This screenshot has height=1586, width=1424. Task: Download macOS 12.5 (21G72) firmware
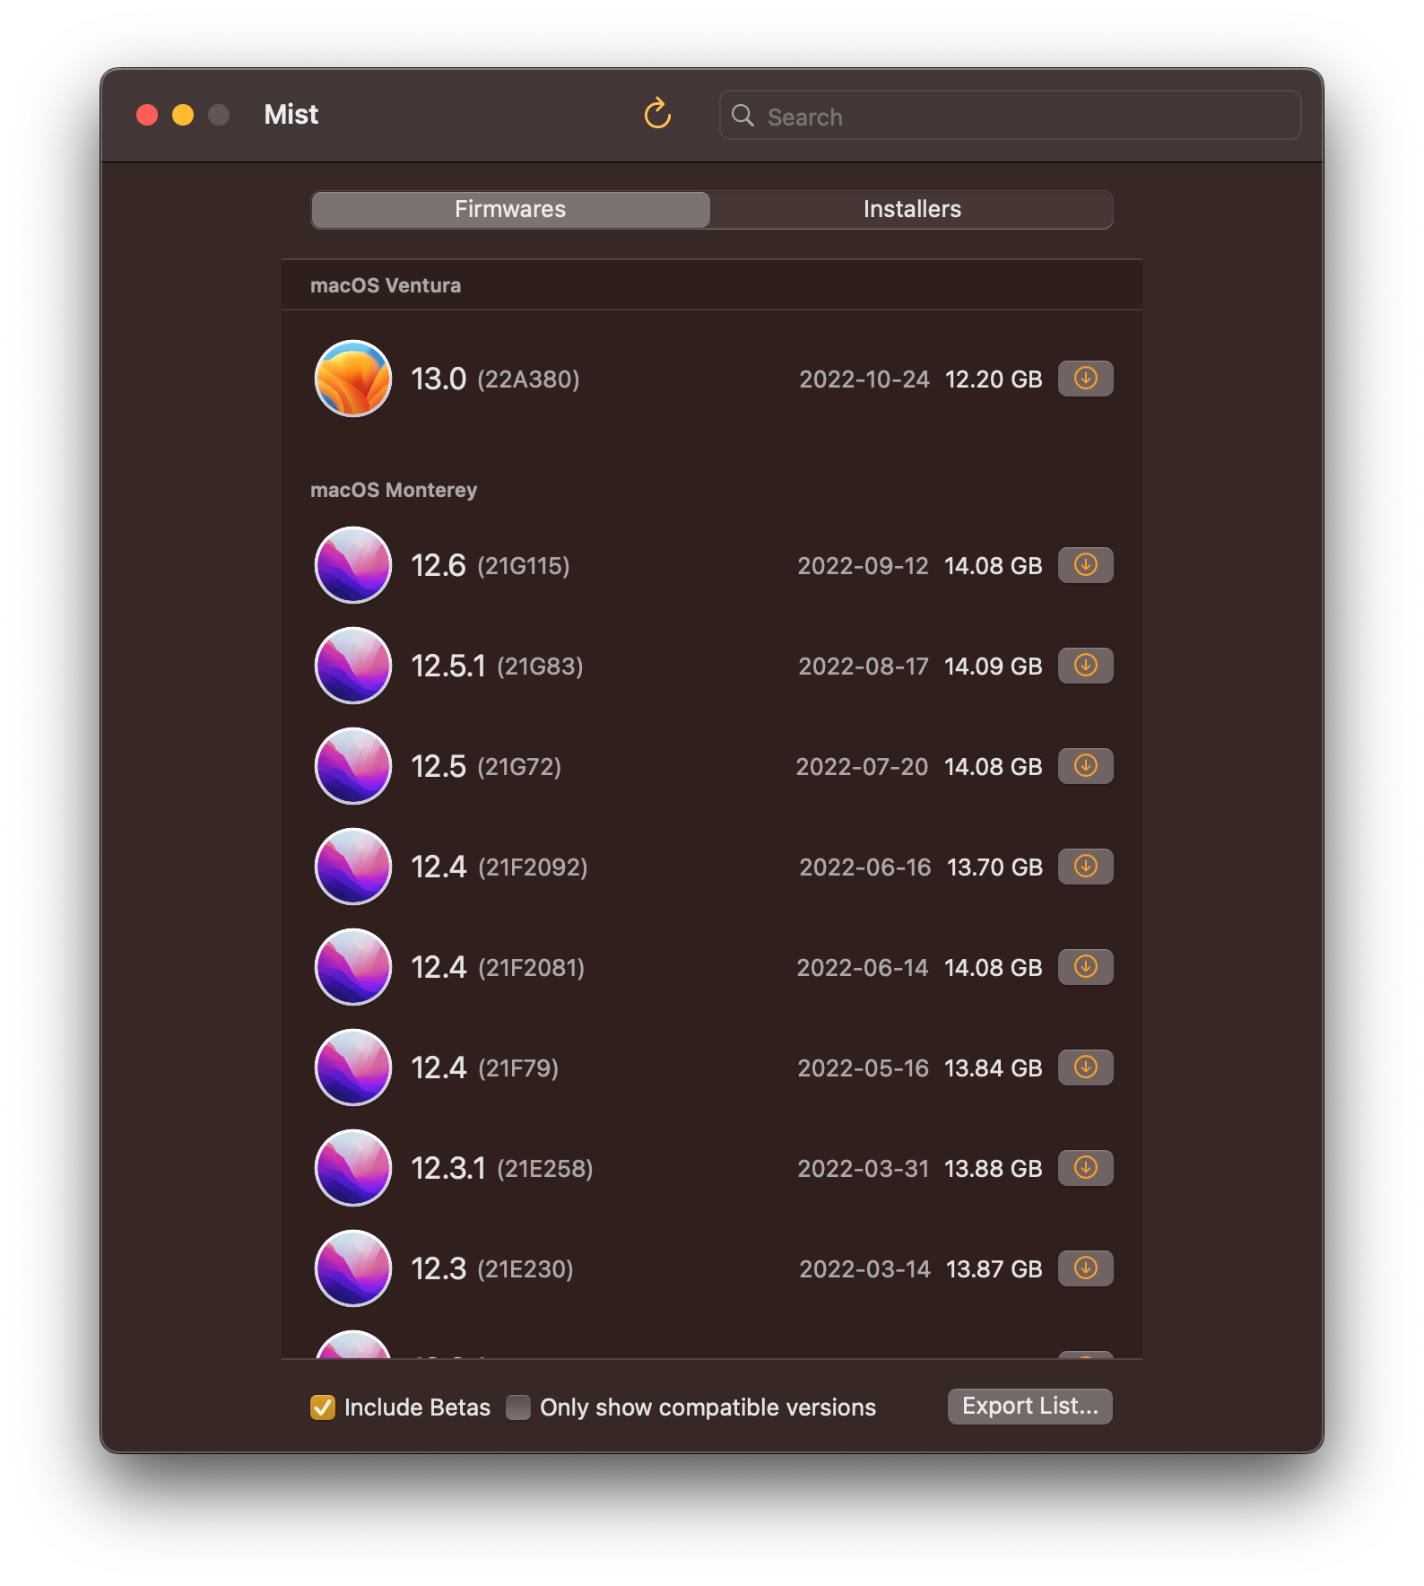[x=1085, y=766]
